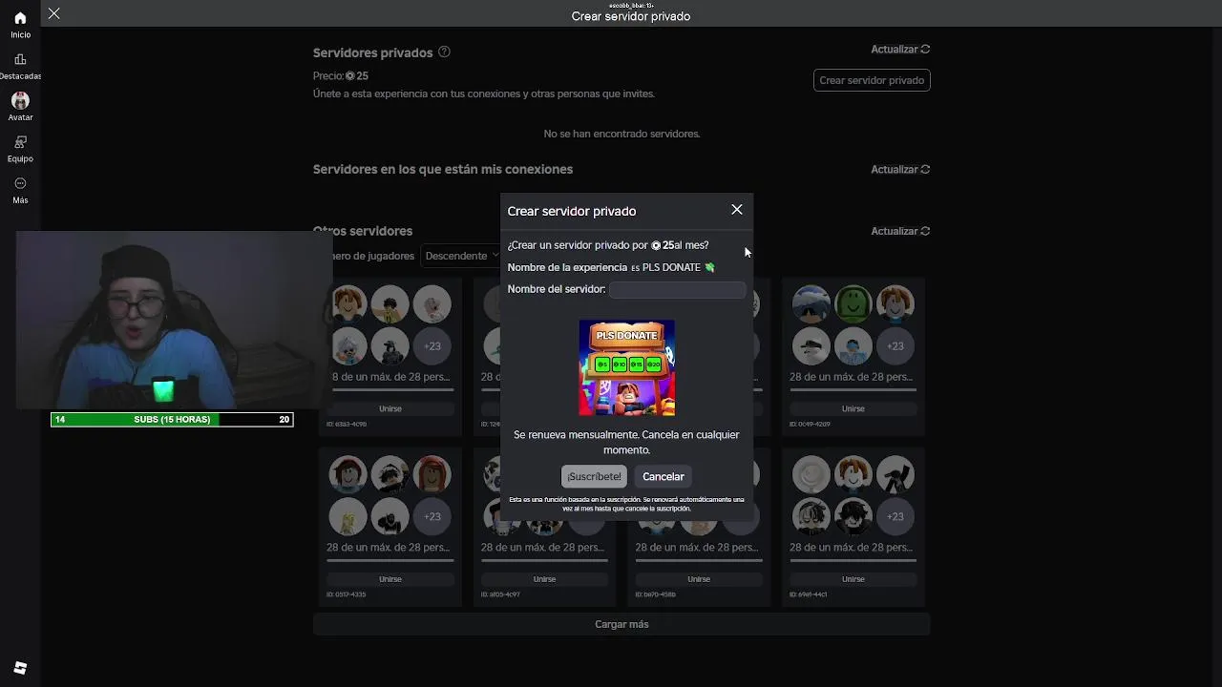The height and width of the screenshot is (687, 1222).
Task: Click yellow shirt avatar in server 63a3-4c9b
Action: tap(390, 304)
